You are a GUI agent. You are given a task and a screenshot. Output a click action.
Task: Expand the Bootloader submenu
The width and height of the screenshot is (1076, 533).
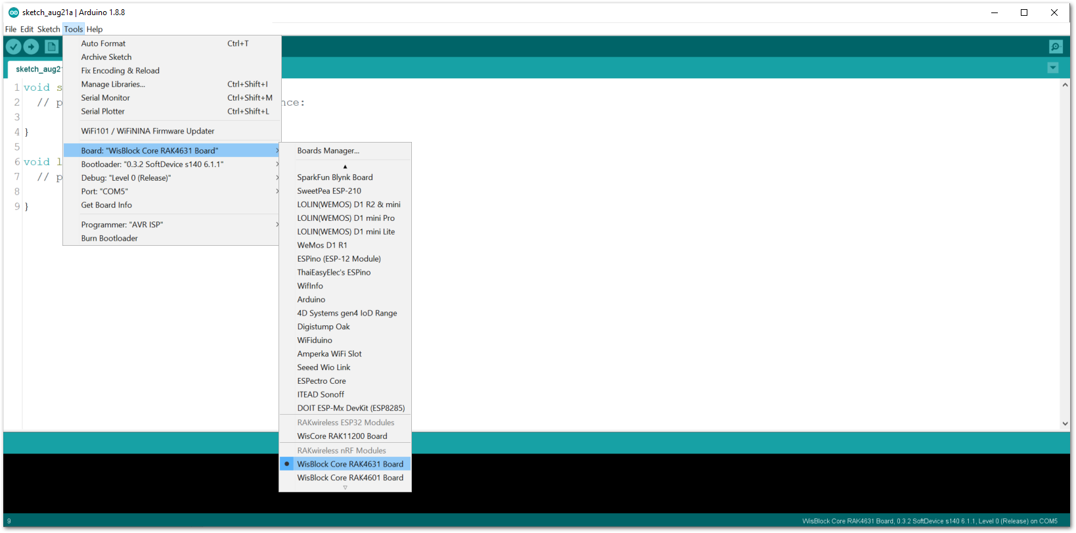171,164
